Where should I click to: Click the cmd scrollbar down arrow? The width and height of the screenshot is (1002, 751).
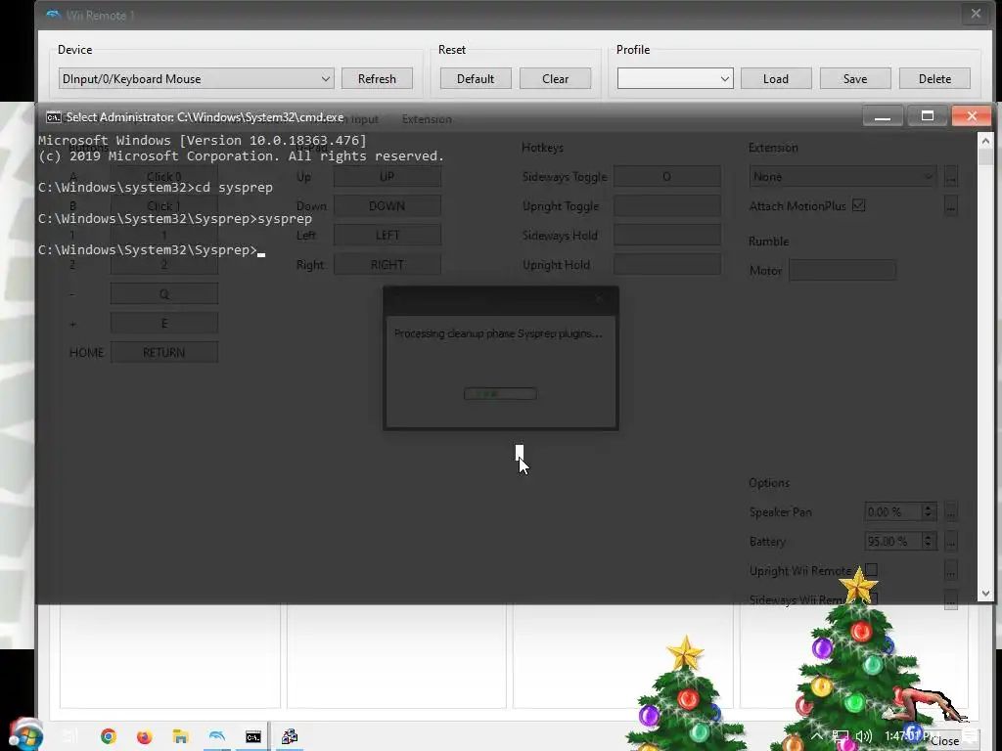[x=984, y=594]
